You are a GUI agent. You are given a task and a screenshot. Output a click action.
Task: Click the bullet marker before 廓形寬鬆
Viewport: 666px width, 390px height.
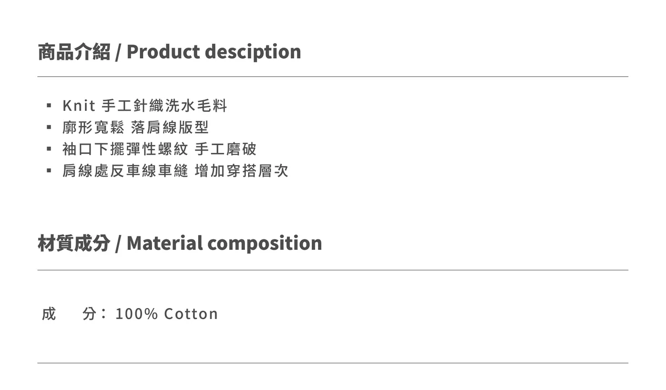pyautogui.click(x=49, y=127)
